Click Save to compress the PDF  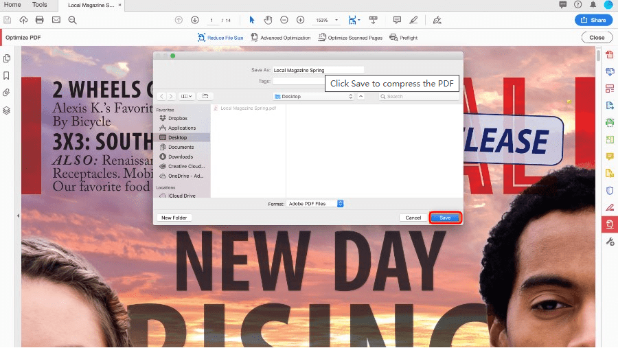pos(445,218)
